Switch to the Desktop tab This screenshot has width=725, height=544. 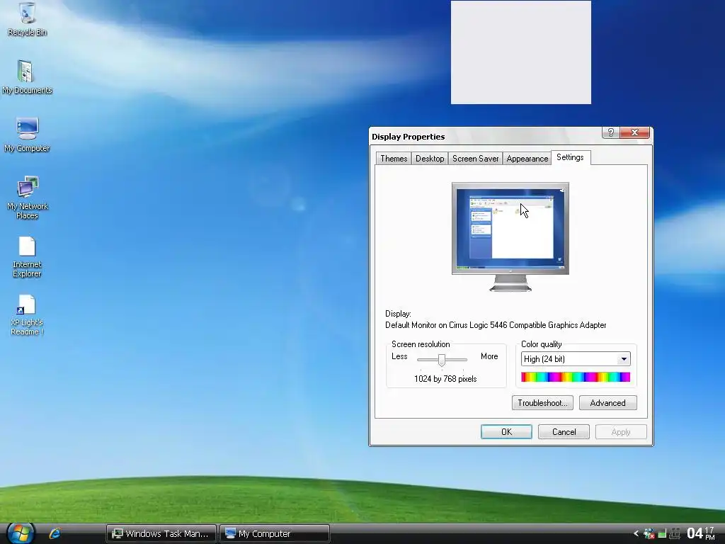point(430,158)
